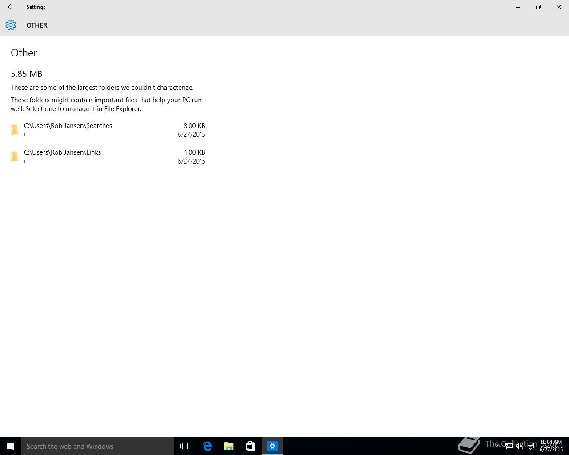
Task: Open the Store app from taskbar
Action: (250, 446)
